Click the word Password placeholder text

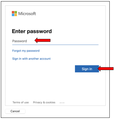pyautogui.click(x=19, y=41)
